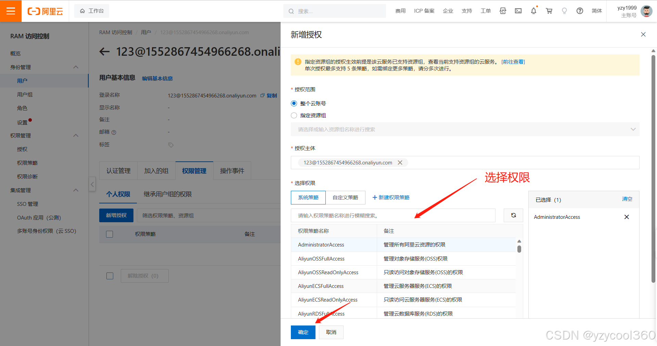Collapse the 集成管理 sidebar section
Viewport: 657px width, 346px height.
coord(76,190)
